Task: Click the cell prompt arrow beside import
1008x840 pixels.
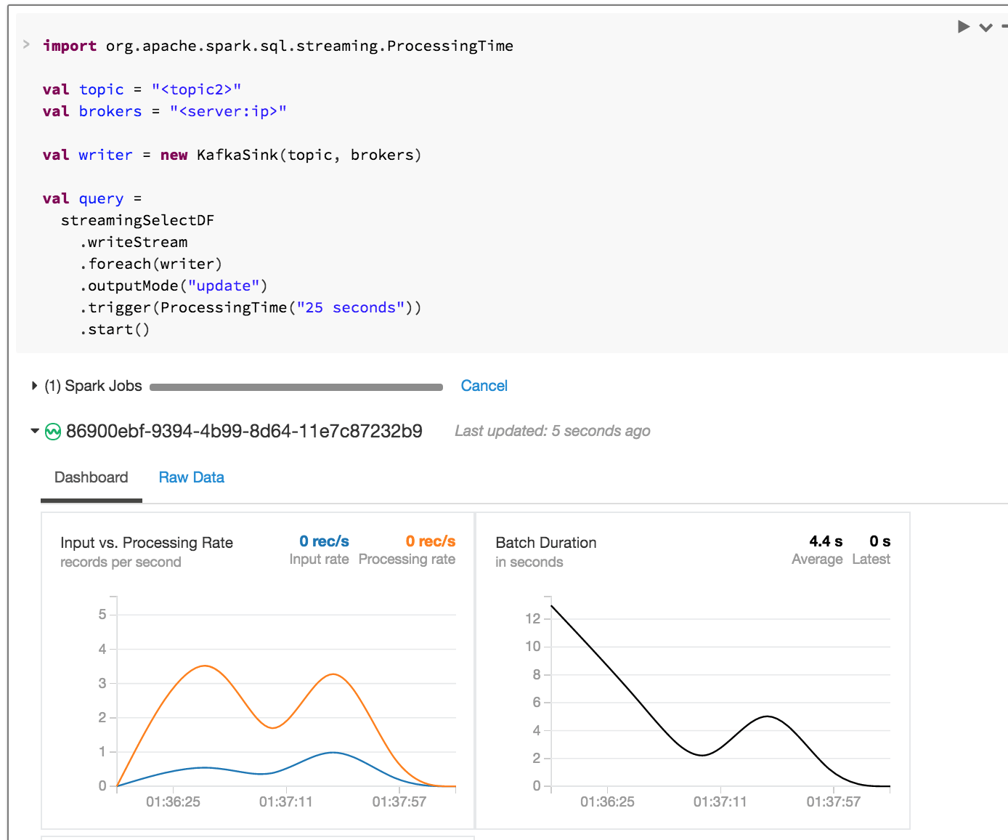Action: pyautogui.click(x=26, y=44)
